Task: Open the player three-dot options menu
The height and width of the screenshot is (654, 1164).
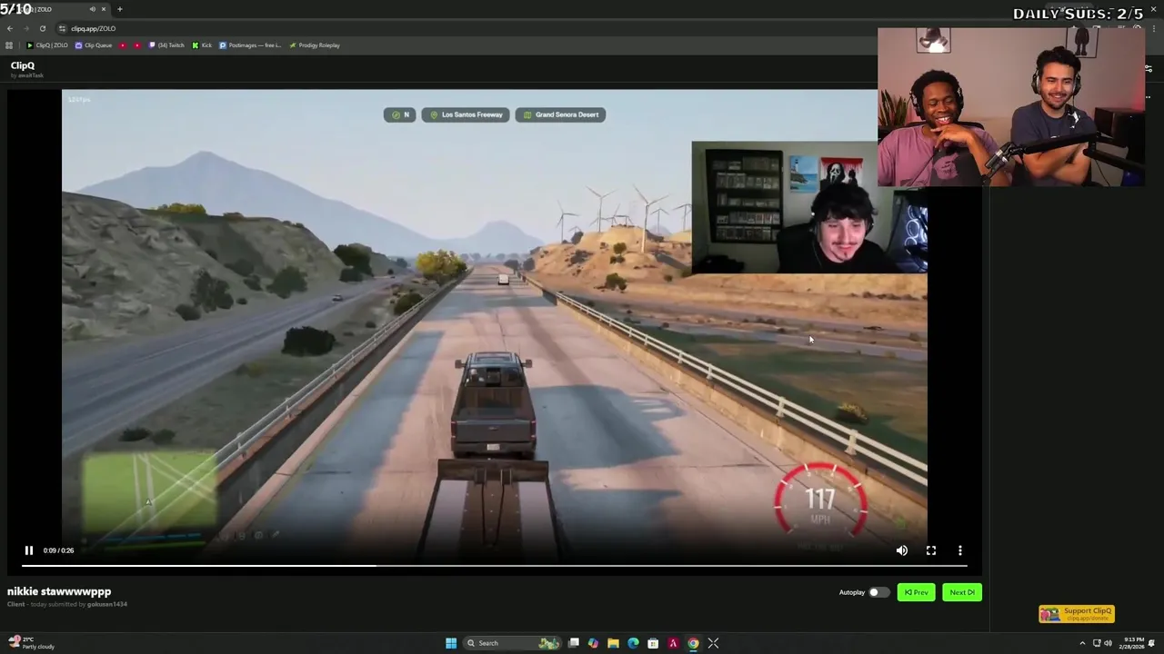Action: pyautogui.click(x=959, y=550)
